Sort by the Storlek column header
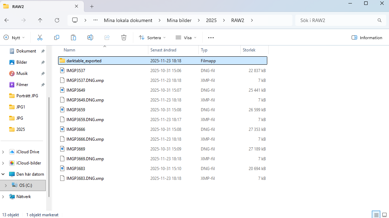 (x=249, y=50)
